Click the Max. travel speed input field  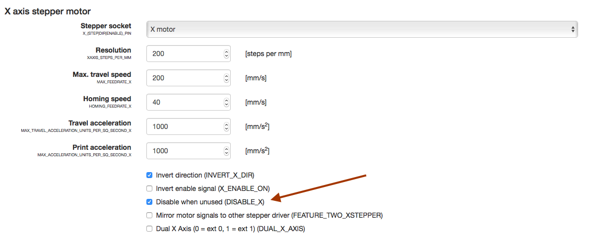[x=185, y=78]
